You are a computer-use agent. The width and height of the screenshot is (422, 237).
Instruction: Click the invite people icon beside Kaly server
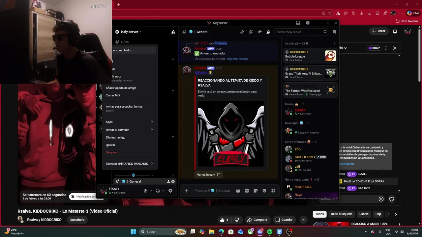(x=173, y=32)
